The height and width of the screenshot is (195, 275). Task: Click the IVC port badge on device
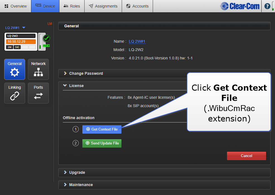click(x=17, y=47)
